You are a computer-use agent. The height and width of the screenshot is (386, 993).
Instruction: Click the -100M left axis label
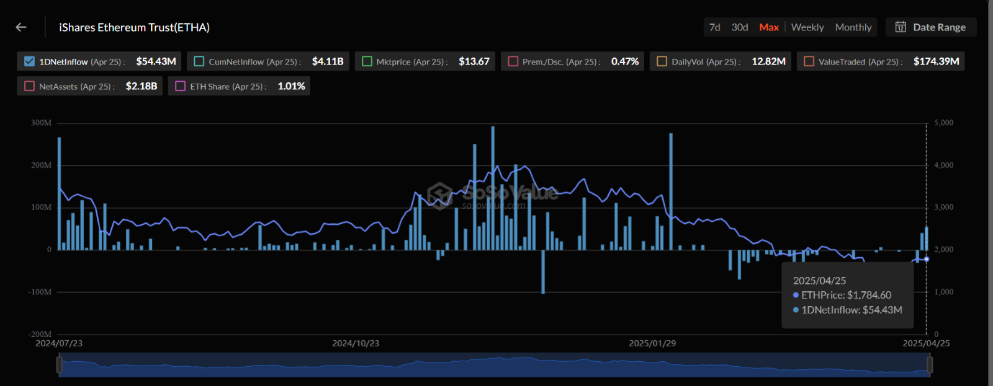coord(40,292)
